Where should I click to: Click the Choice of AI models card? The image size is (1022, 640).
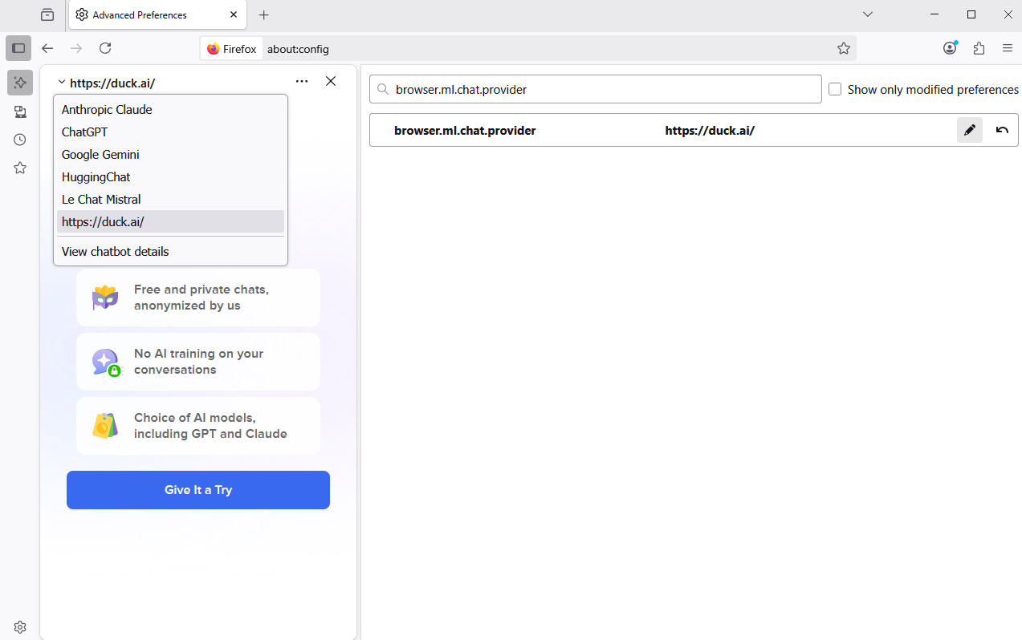[198, 426]
